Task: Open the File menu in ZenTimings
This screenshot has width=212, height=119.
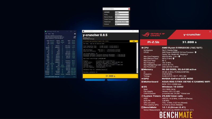Action: 46,34
